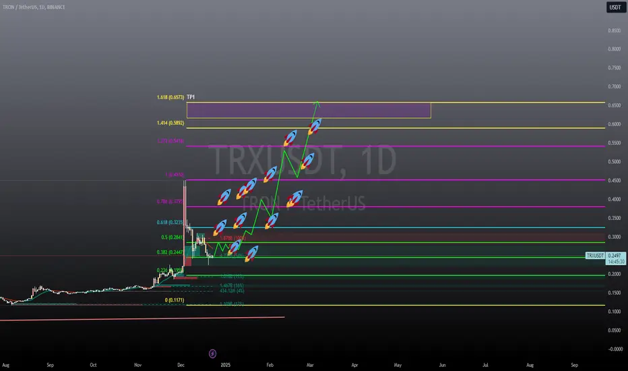
Task: Click 0.6000 on the price axis
Action: coord(614,124)
